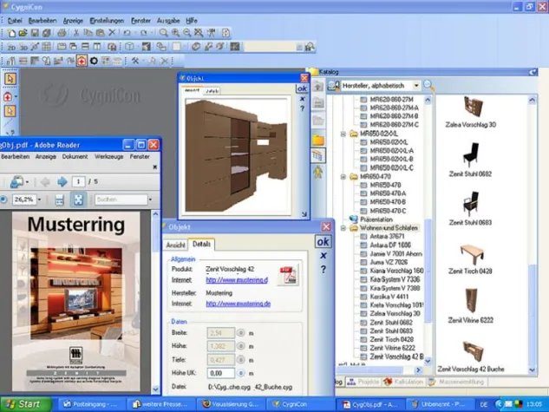Open the PDF document icon in Objekt details
Screen dimensions: 549x412
pyautogui.click(x=288, y=276)
